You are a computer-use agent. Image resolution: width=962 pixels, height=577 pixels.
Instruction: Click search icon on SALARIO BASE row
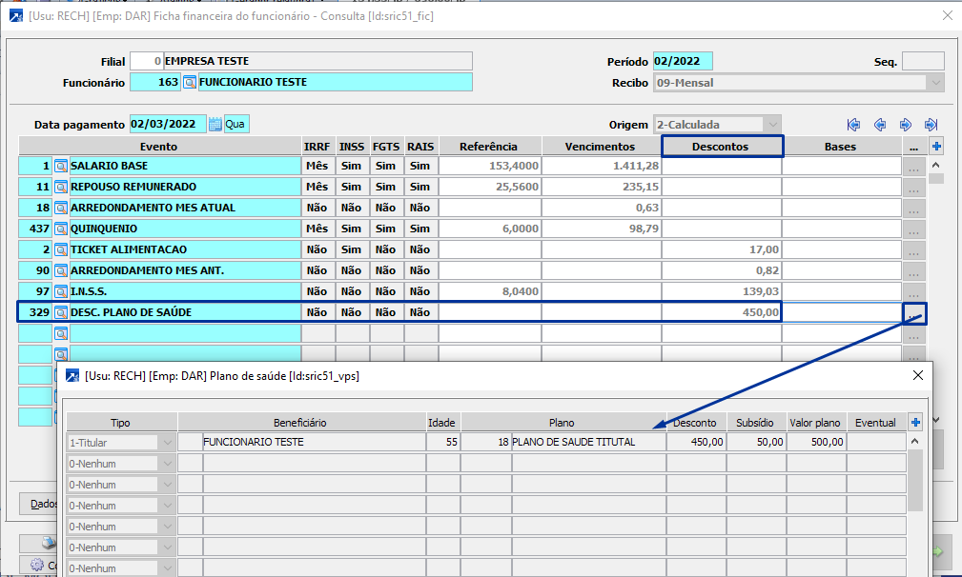pos(61,166)
